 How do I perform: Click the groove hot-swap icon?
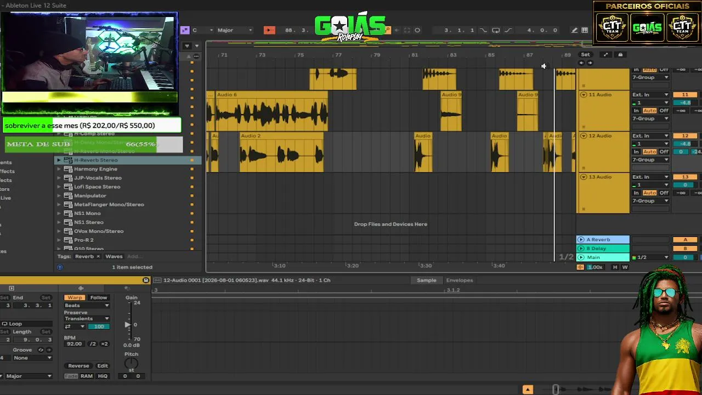coord(40,350)
